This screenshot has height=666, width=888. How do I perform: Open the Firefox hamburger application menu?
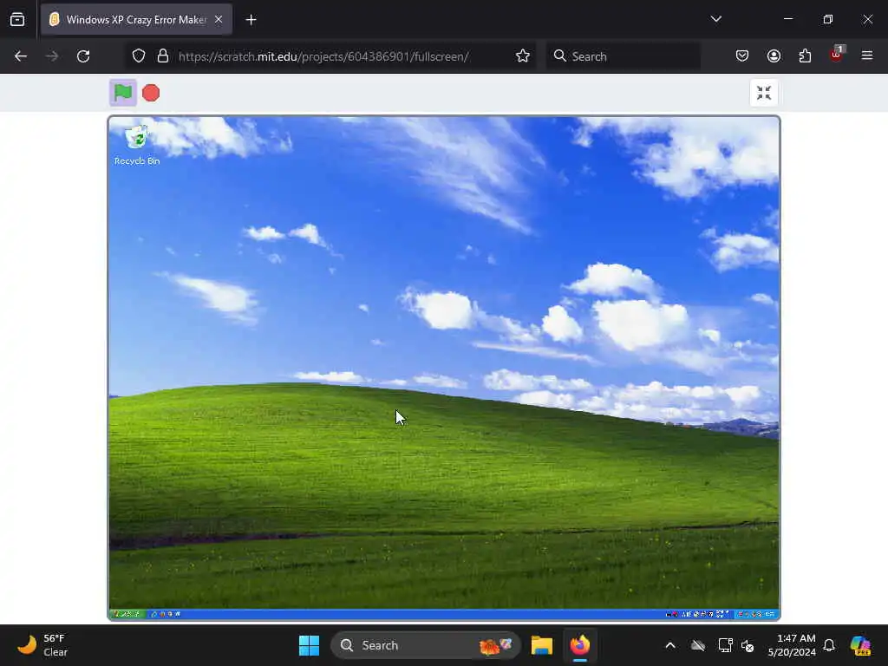867,55
